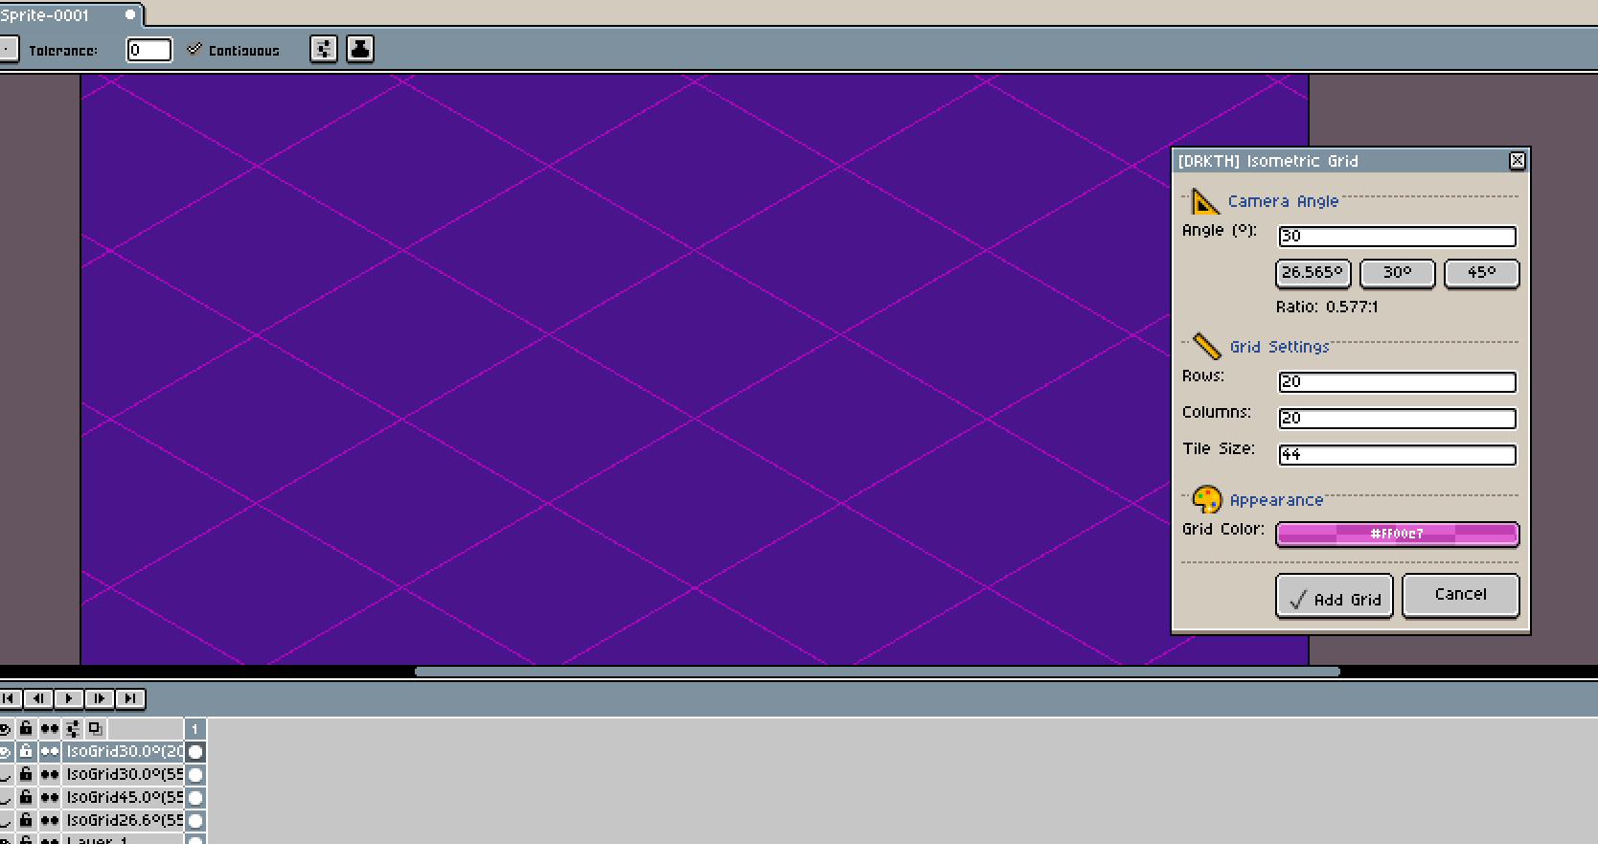Open the ink type selector button
This screenshot has height=844, width=1598.
point(360,49)
